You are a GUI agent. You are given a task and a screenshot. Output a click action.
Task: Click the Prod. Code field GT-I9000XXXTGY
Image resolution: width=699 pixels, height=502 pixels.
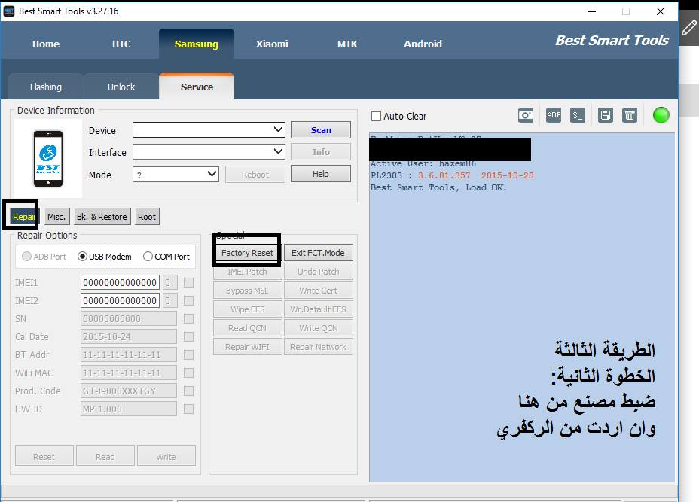(x=128, y=391)
